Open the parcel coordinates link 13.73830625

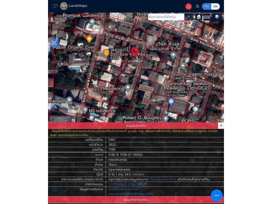tap(128, 184)
